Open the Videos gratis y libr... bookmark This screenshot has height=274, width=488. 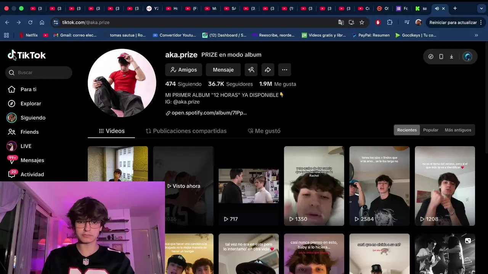(324, 35)
